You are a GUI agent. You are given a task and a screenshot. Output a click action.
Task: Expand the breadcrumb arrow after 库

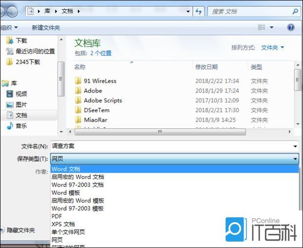point(56,11)
